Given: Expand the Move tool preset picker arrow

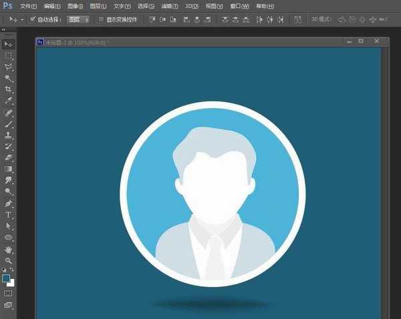Looking at the screenshot, I should 22,19.
